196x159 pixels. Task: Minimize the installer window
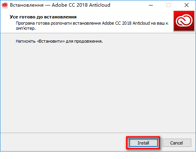[x=151, y=5]
